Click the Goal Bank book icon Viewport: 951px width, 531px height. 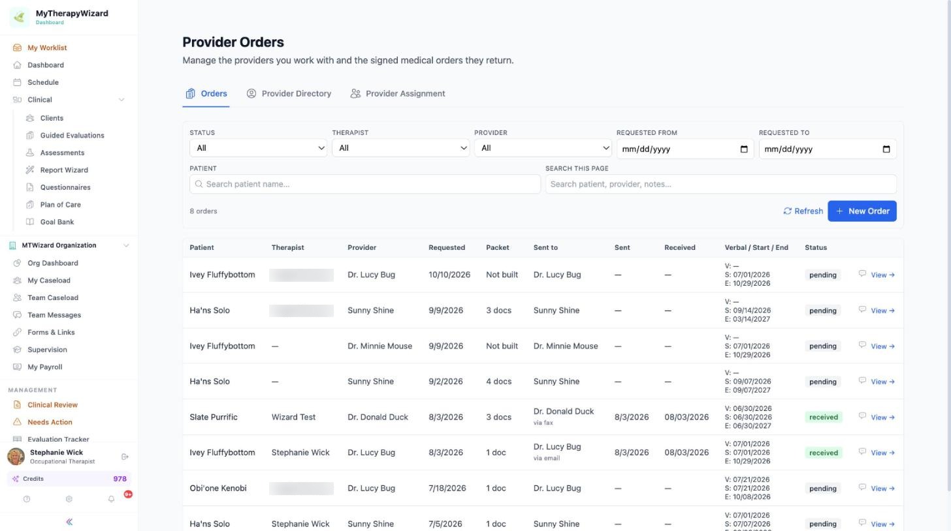[30, 222]
